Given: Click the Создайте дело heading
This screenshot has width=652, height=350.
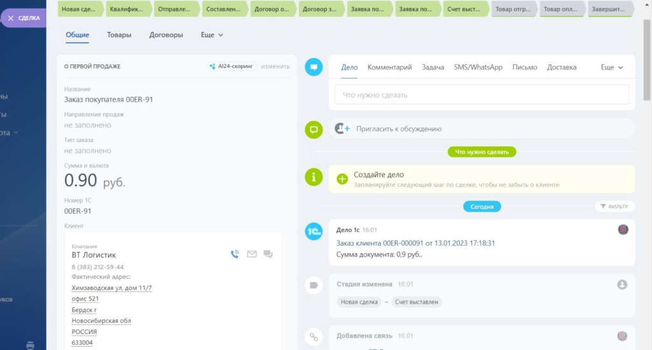Looking at the screenshot, I should 378,174.
